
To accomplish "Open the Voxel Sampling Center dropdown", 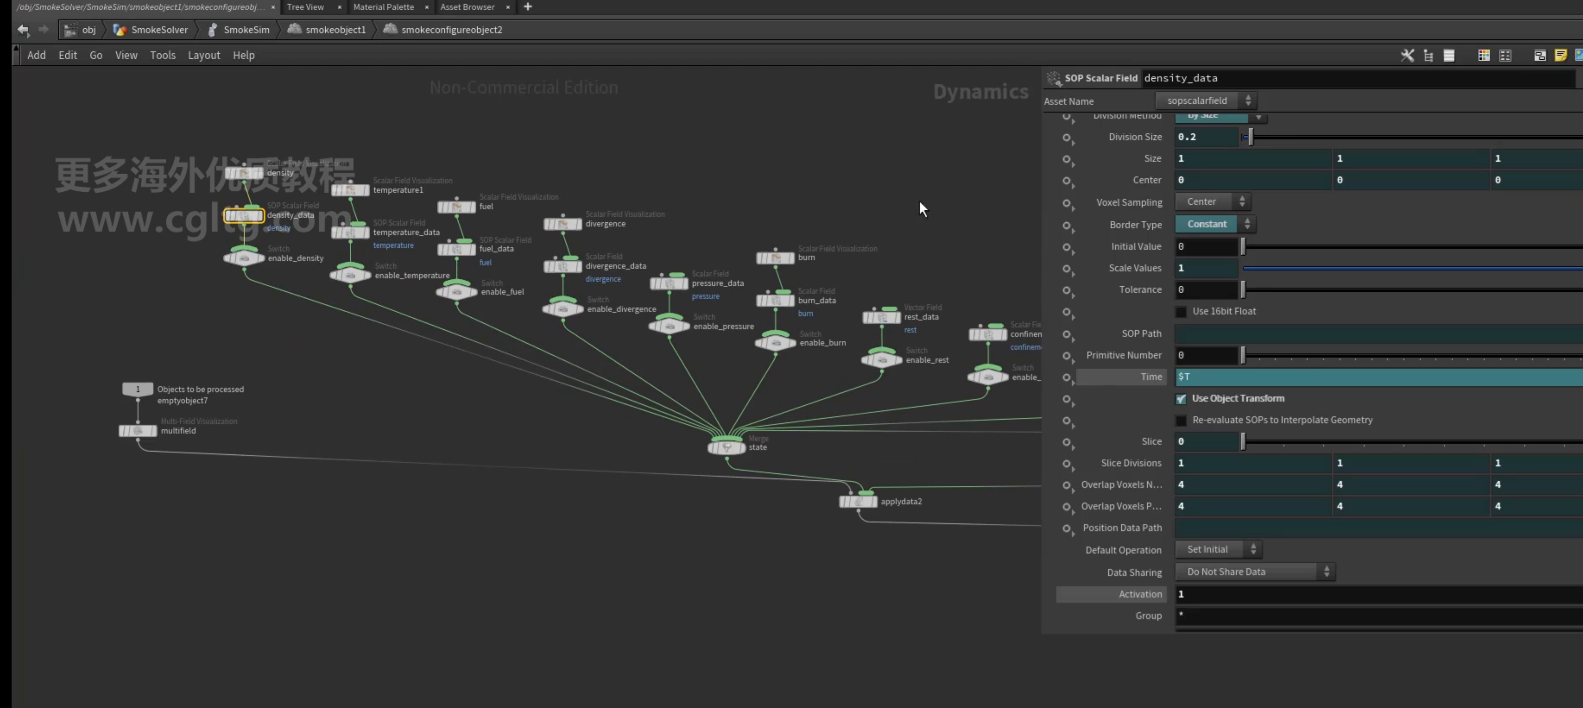I will pyautogui.click(x=1212, y=201).
